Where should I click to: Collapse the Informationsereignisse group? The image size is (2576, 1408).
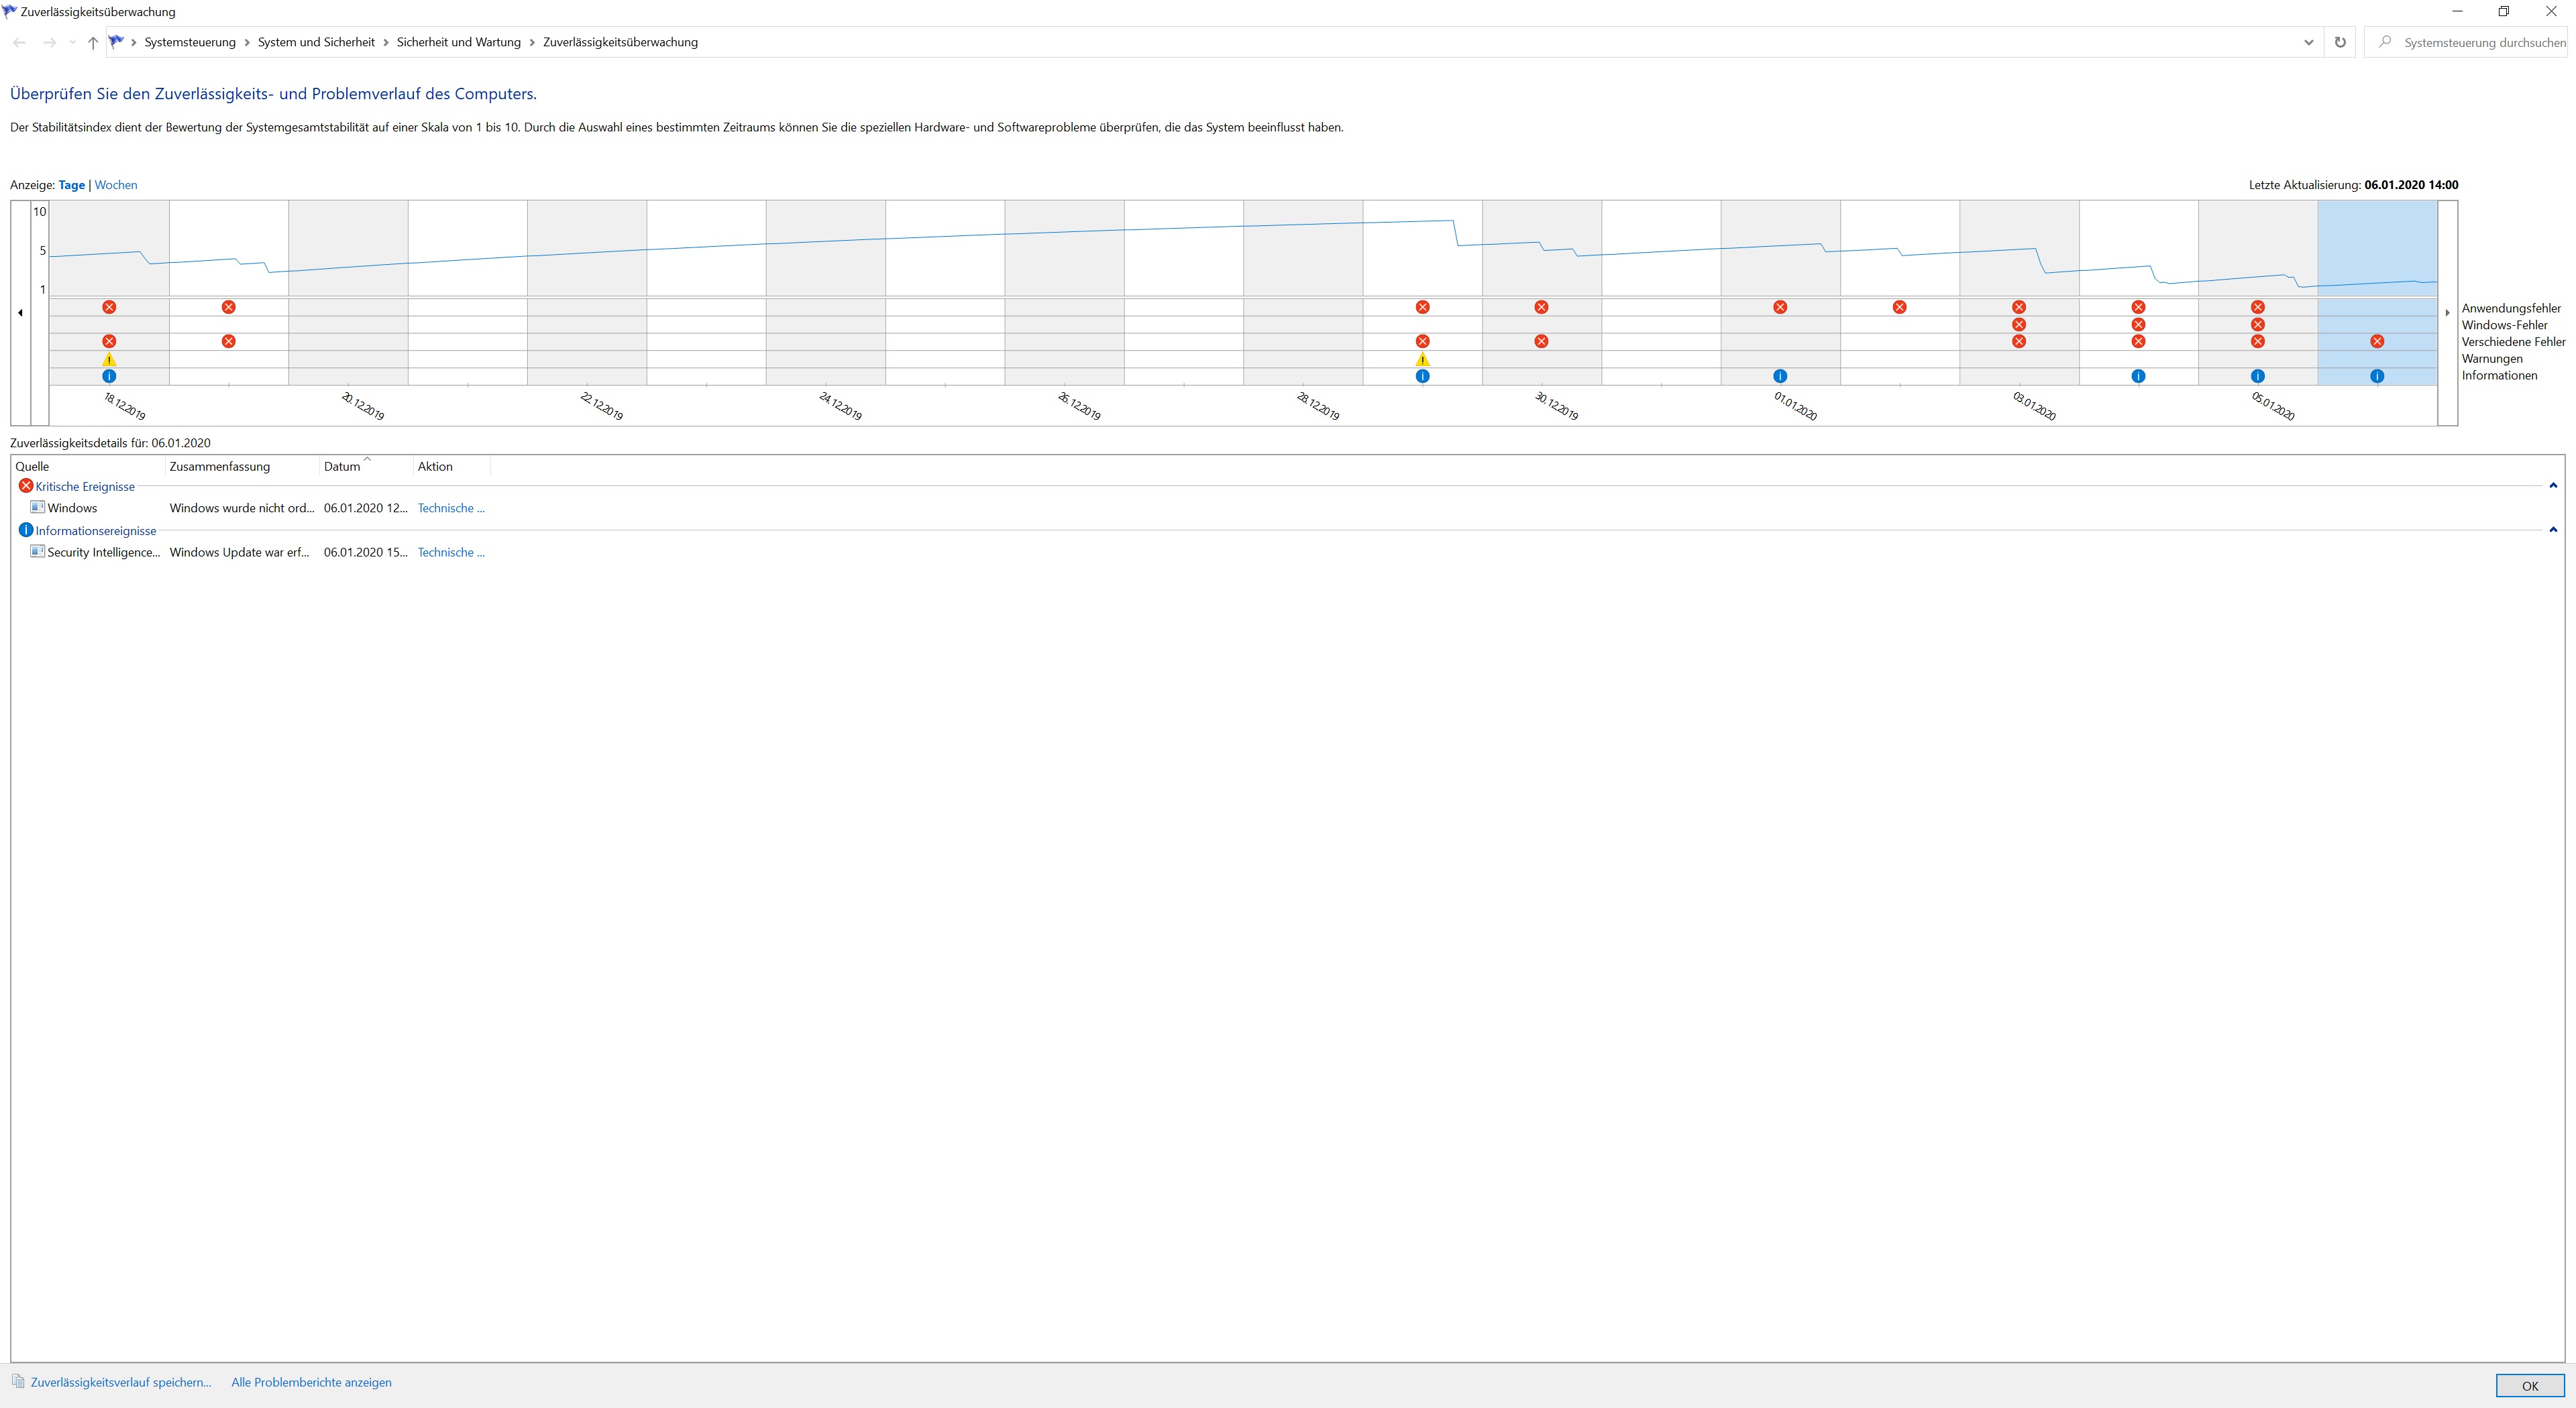[2553, 530]
